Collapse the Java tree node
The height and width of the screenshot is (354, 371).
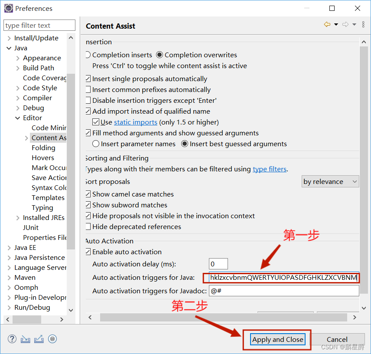coord(9,48)
